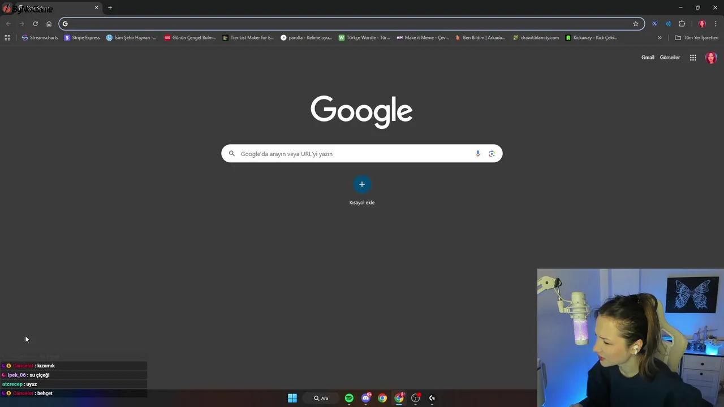Click chat message 'uyuz'
Screen dimensions: 724x407
pos(31,384)
